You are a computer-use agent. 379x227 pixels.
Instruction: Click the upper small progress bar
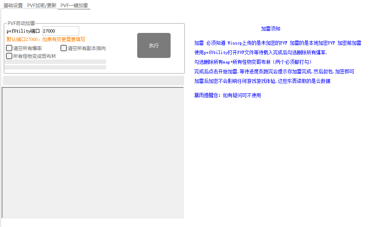55,62
